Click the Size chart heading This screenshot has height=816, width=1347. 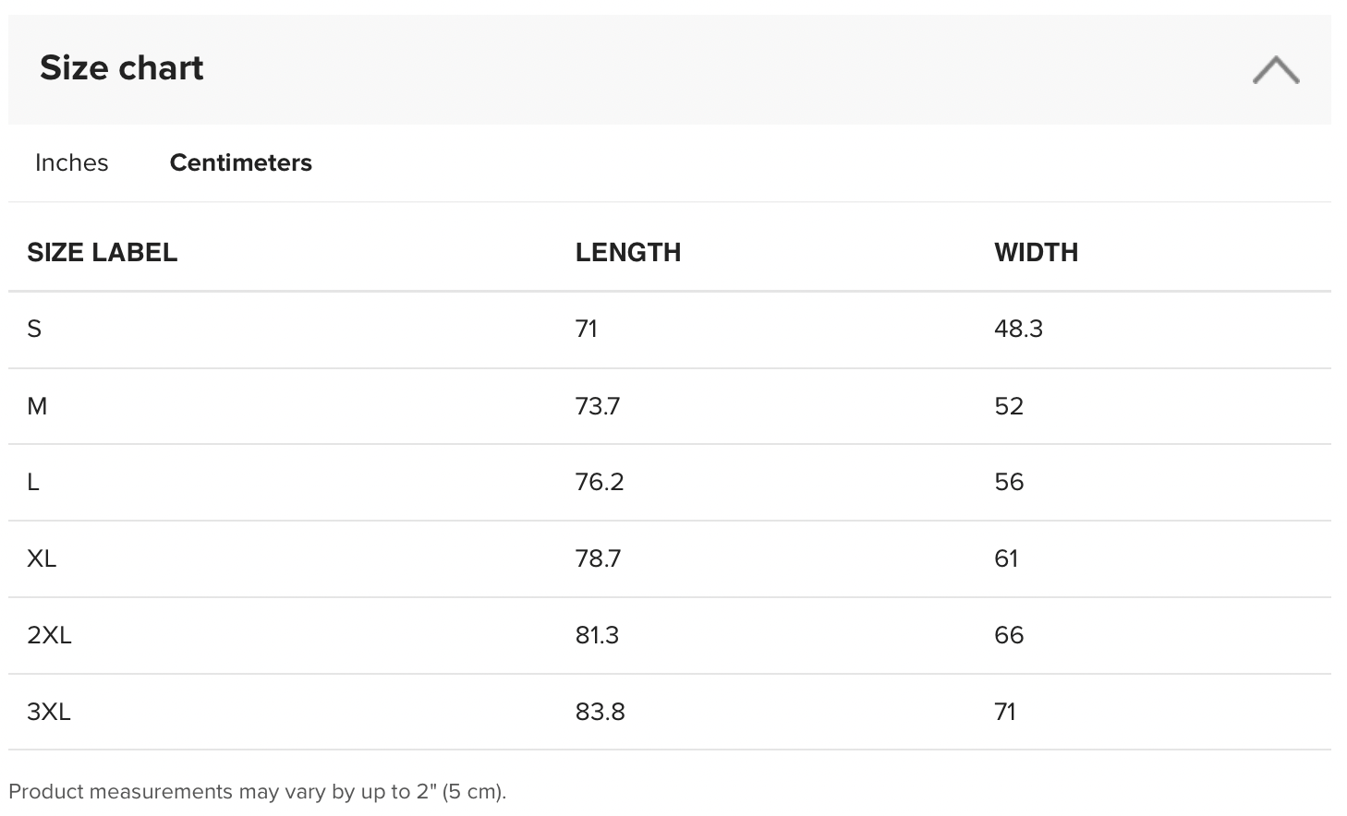click(x=121, y=67)
